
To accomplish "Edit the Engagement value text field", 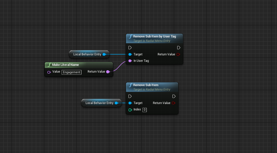I will tap(71, 72).
